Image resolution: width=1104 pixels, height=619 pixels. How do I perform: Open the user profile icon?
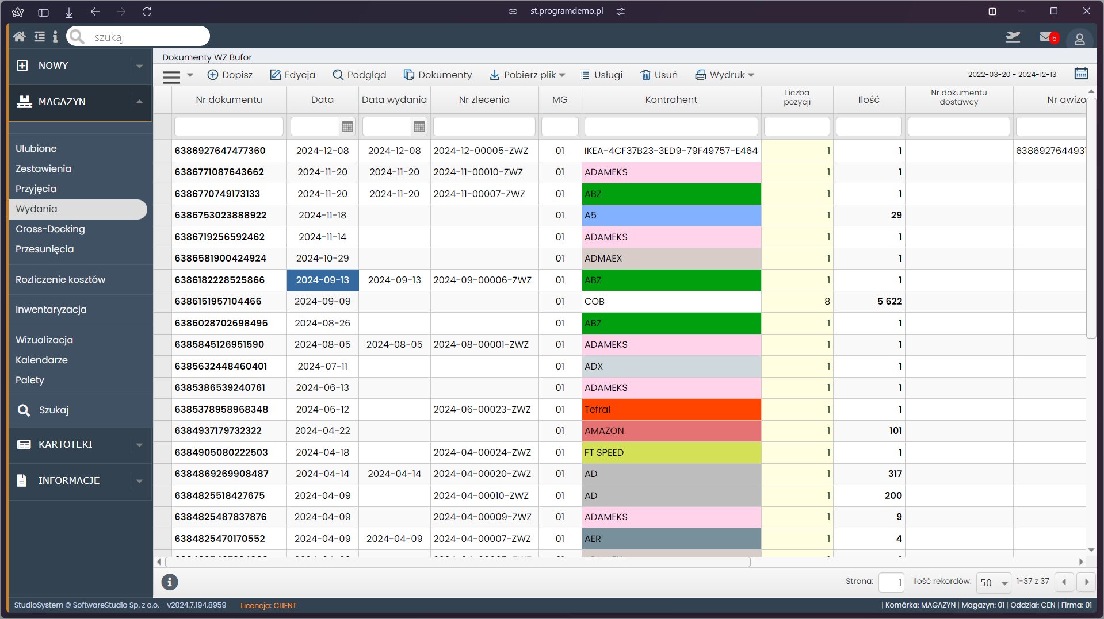1079,39
